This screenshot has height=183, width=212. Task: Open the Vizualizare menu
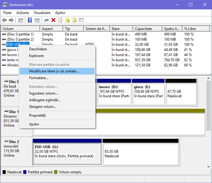[x=42, y=12]
